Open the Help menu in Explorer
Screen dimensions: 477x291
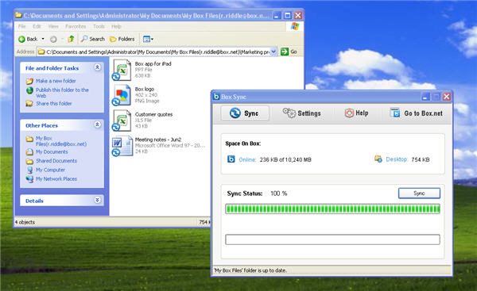coord(116,26)
